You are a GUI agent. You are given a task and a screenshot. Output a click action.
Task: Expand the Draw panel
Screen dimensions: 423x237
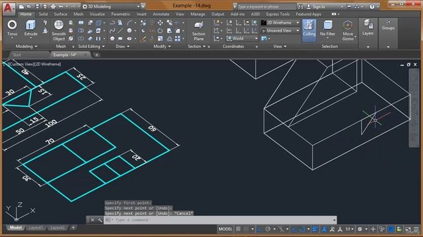[x=122, y=46]
